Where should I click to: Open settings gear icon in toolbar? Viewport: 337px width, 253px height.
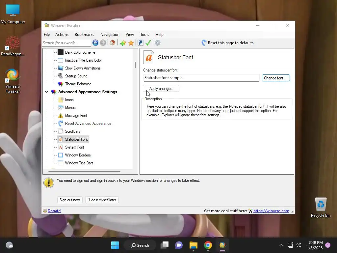[x=158, y=43]
